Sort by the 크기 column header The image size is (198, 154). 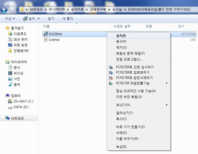(x=181, y=26)
